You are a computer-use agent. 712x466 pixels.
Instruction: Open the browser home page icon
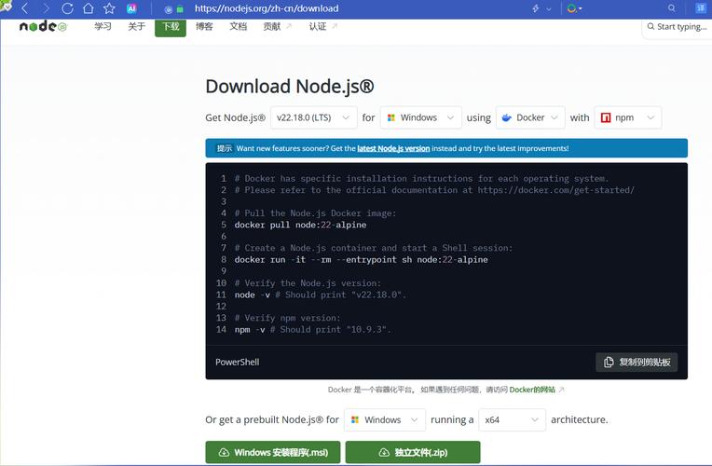click(89, 8)
